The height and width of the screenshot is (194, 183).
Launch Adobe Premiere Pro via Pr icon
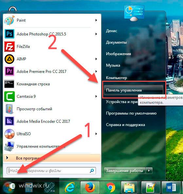coord(9,71)
